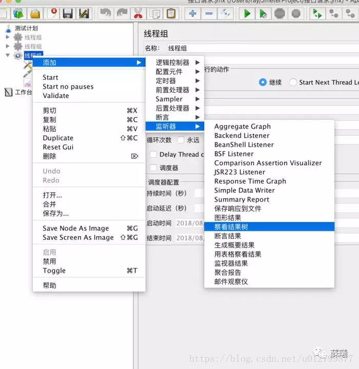
Task: Click the Remote start all icon
Action: click(x=317, y=14)
